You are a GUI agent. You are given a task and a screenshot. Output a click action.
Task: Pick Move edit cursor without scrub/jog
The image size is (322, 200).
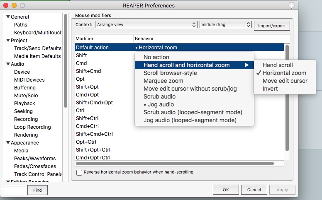coord(194,89)
